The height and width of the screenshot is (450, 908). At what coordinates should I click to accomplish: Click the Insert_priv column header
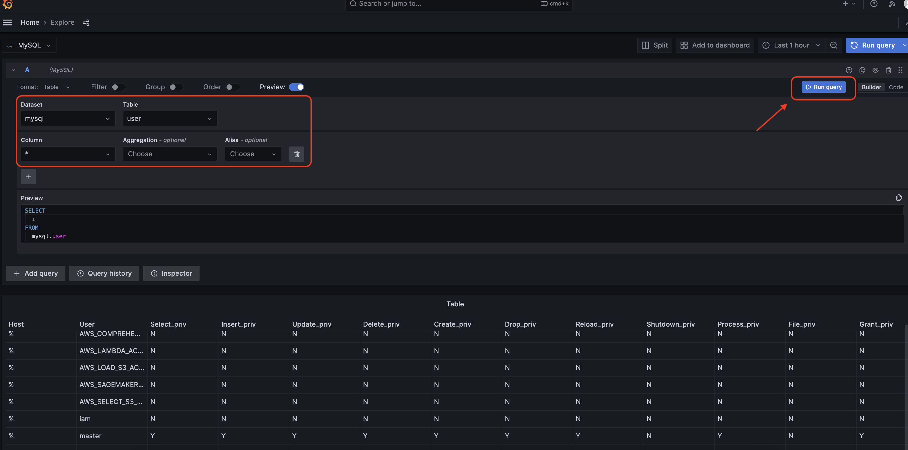click(x=238, y=324)
